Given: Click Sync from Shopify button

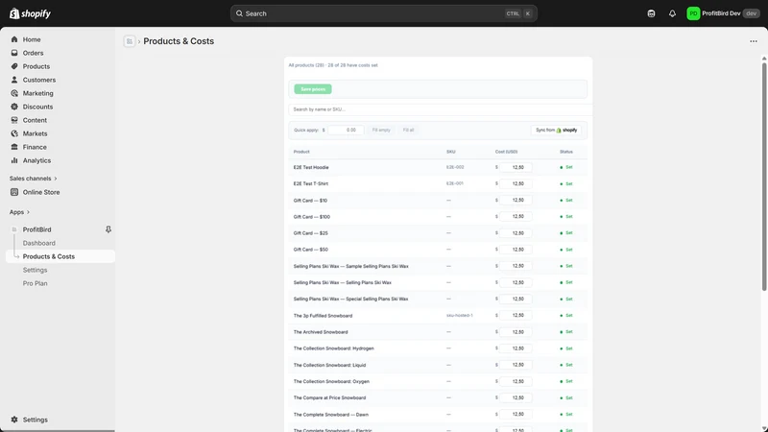Looking at the screenshot, I should tap(556, 130).
